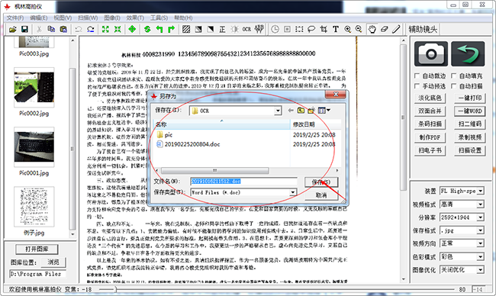
Task: Click the 保存 button in save dialog
Action: pyautogui.click(x=321, y=182)
